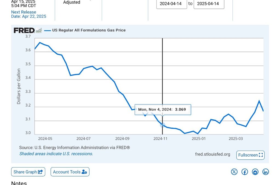The image size is (274, 185).
Task: Open Account Tools menu
Action: coord(70,172)
